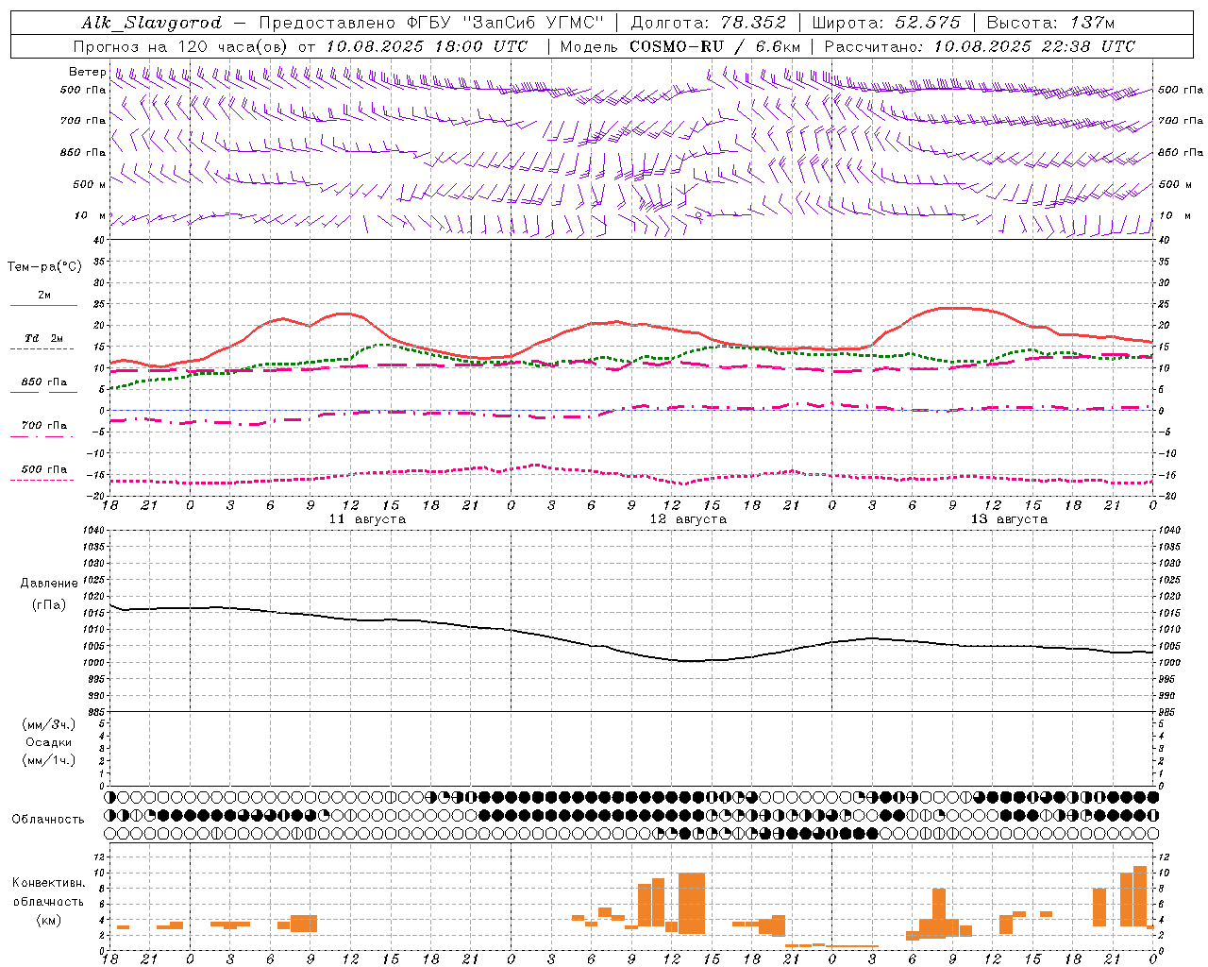
Task: Click the "Alk_Slavgorod" station title
Action: coord(151,23)
